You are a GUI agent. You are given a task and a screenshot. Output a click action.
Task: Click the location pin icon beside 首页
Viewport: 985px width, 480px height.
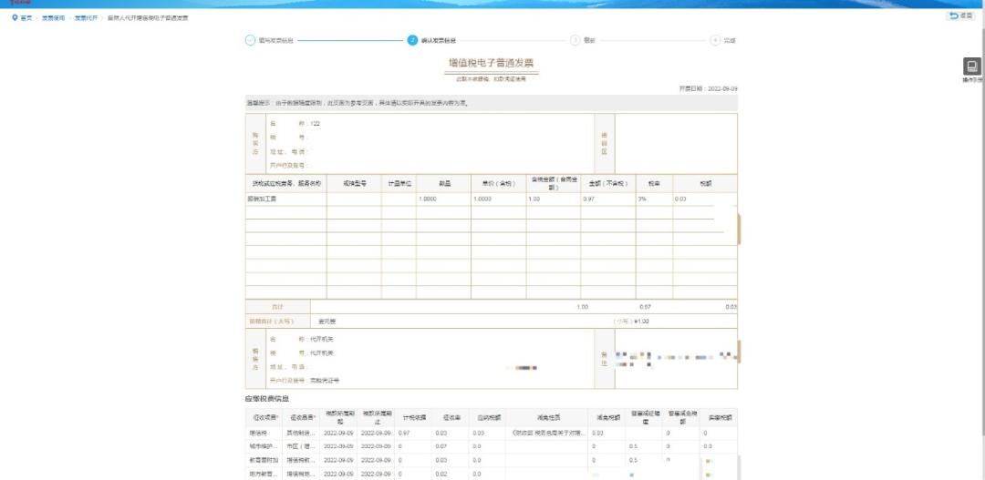click(15, 17)
